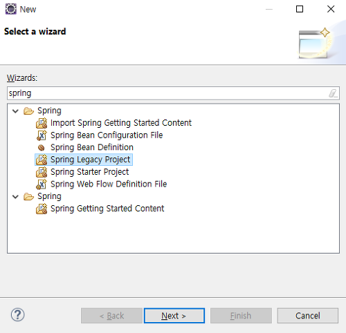Viewport: 346px width, 333px height.
Task: Select Spring Getting Started Content entry
Action: pos(107,209)
